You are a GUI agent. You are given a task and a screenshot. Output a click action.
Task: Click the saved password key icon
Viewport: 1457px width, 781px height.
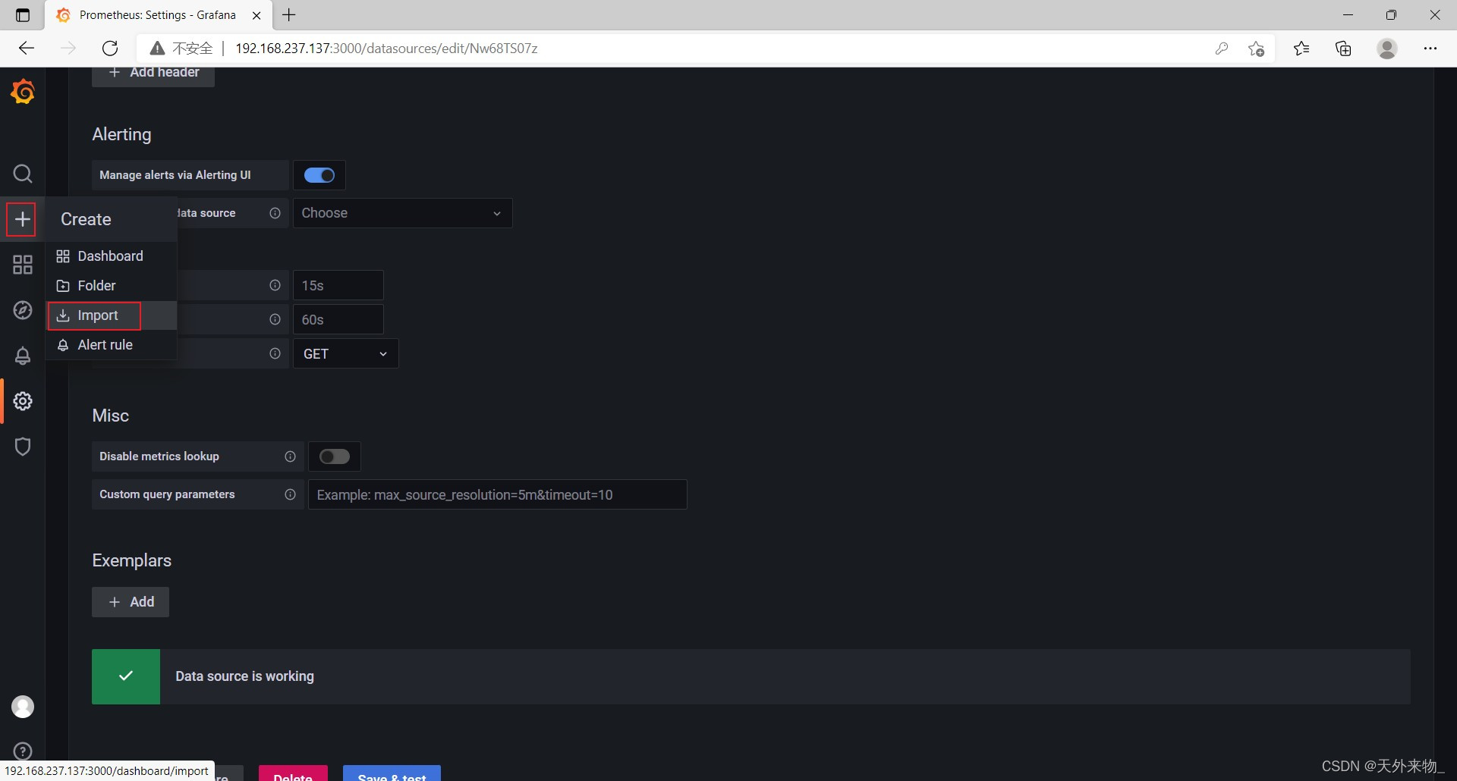point(1222,49)
